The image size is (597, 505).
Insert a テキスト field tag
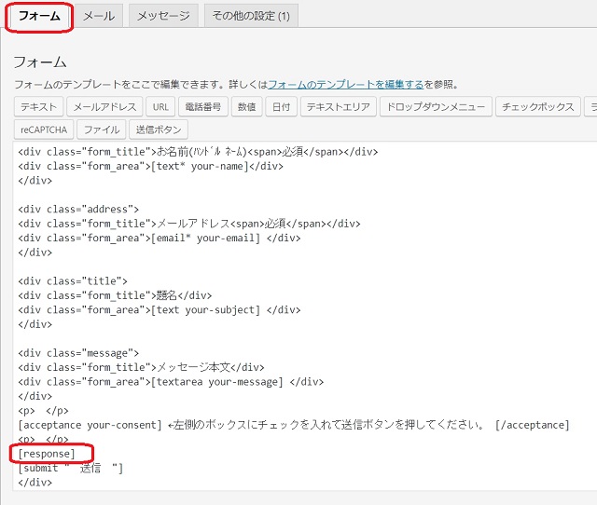(39, 107)
